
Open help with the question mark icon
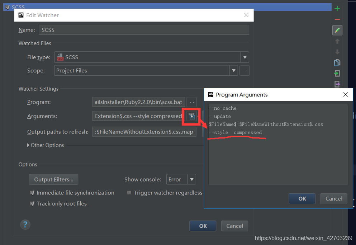pyautogui.click(x=25, y=225)
